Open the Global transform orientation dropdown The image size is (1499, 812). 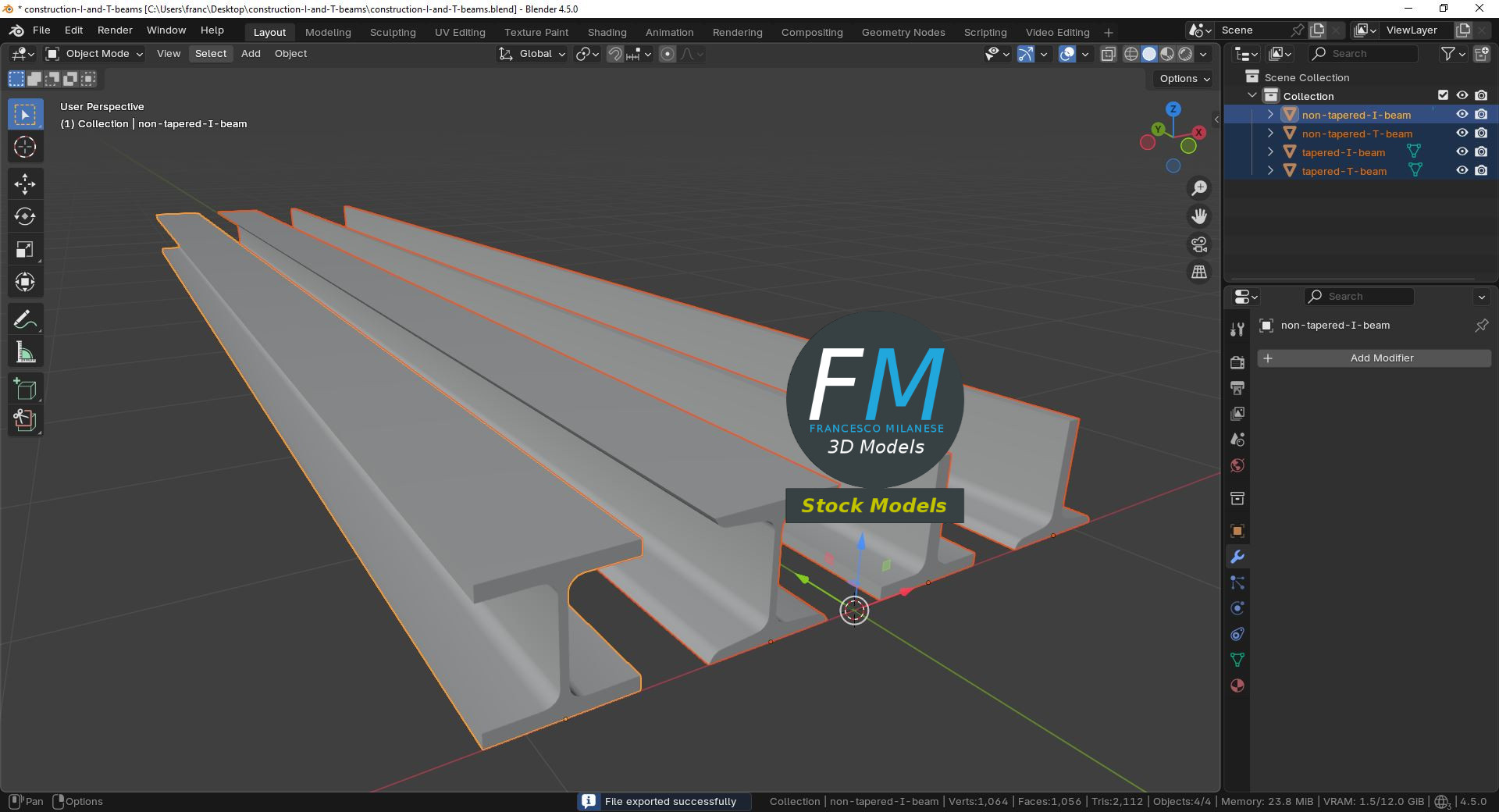tap(532, 54)
